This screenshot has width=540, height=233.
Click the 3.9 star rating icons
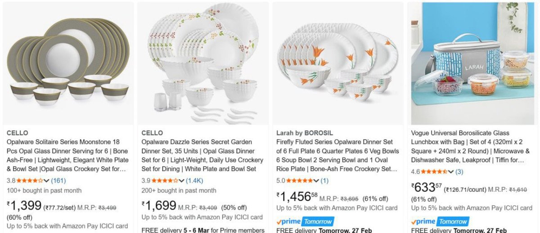[x=165, y=180]
